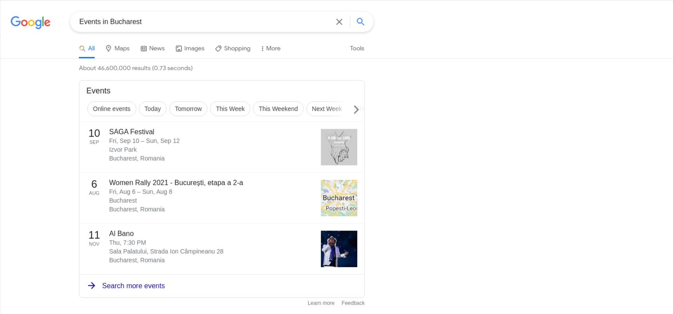Open the Maps search tab

coord(118,48)
